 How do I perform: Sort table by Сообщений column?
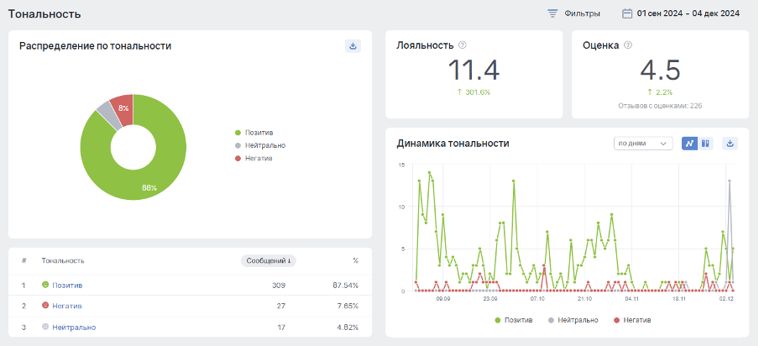pyautogui.click(x=268, y=260)
